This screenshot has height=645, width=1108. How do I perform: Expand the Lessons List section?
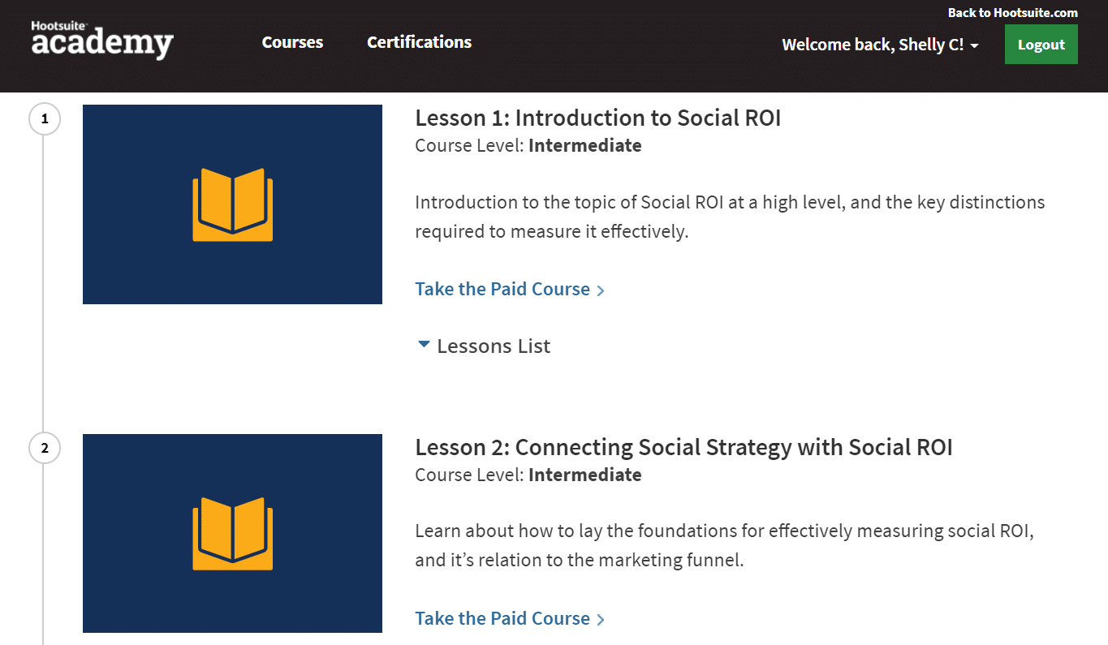[x=493, y=346]
